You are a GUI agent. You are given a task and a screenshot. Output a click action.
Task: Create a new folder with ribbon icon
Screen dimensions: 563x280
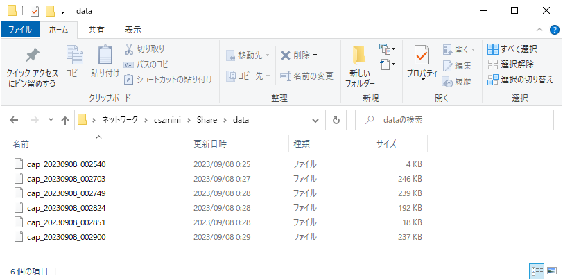(x=359, y=55)
